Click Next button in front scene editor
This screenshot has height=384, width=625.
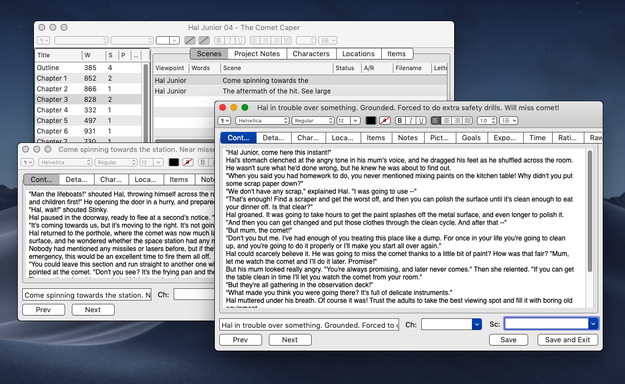point(290,339)
